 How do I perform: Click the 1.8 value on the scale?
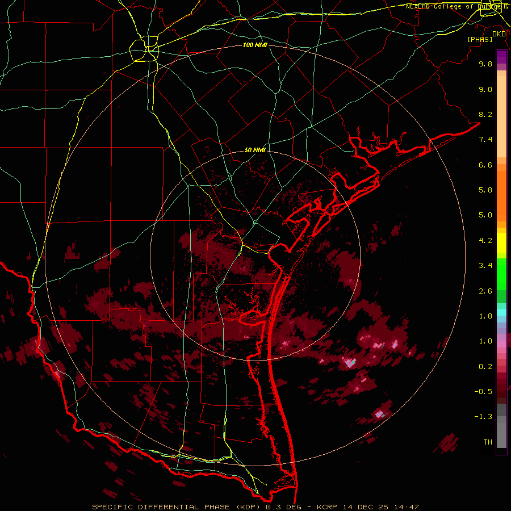[485, 316]
